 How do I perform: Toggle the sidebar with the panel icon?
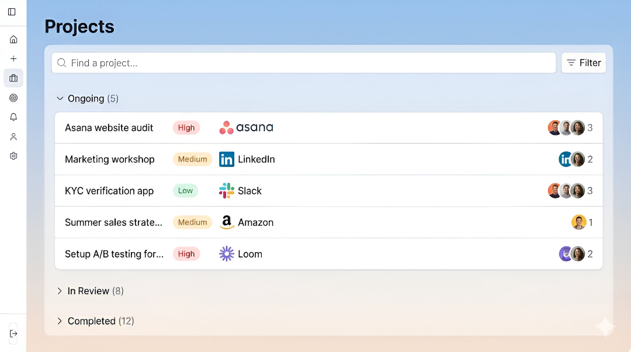pyautogui.click(x=13, y=12)
